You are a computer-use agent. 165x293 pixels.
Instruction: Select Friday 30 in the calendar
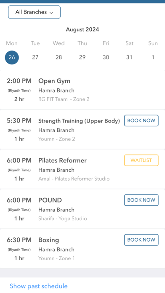[106, 57]
